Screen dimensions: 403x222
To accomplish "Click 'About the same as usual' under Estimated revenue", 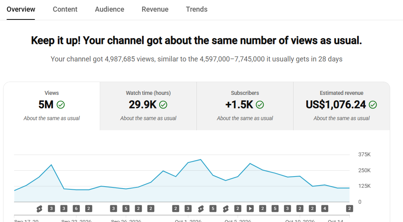I will pyautogui.click(x=342, y=118).
